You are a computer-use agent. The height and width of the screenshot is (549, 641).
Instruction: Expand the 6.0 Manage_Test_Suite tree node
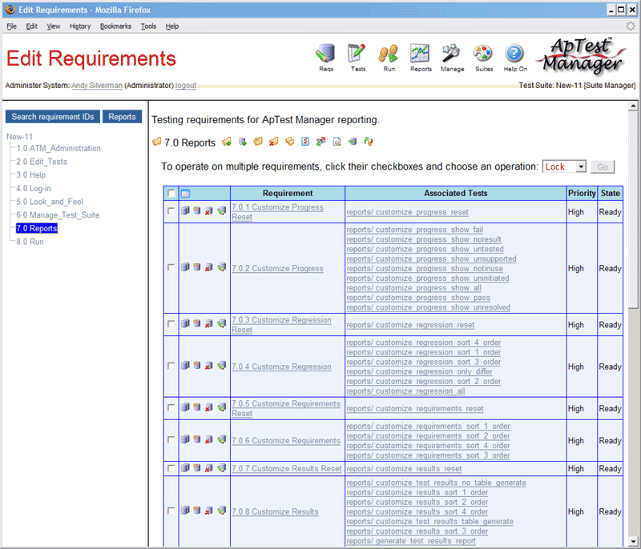[x=58, y=214]
